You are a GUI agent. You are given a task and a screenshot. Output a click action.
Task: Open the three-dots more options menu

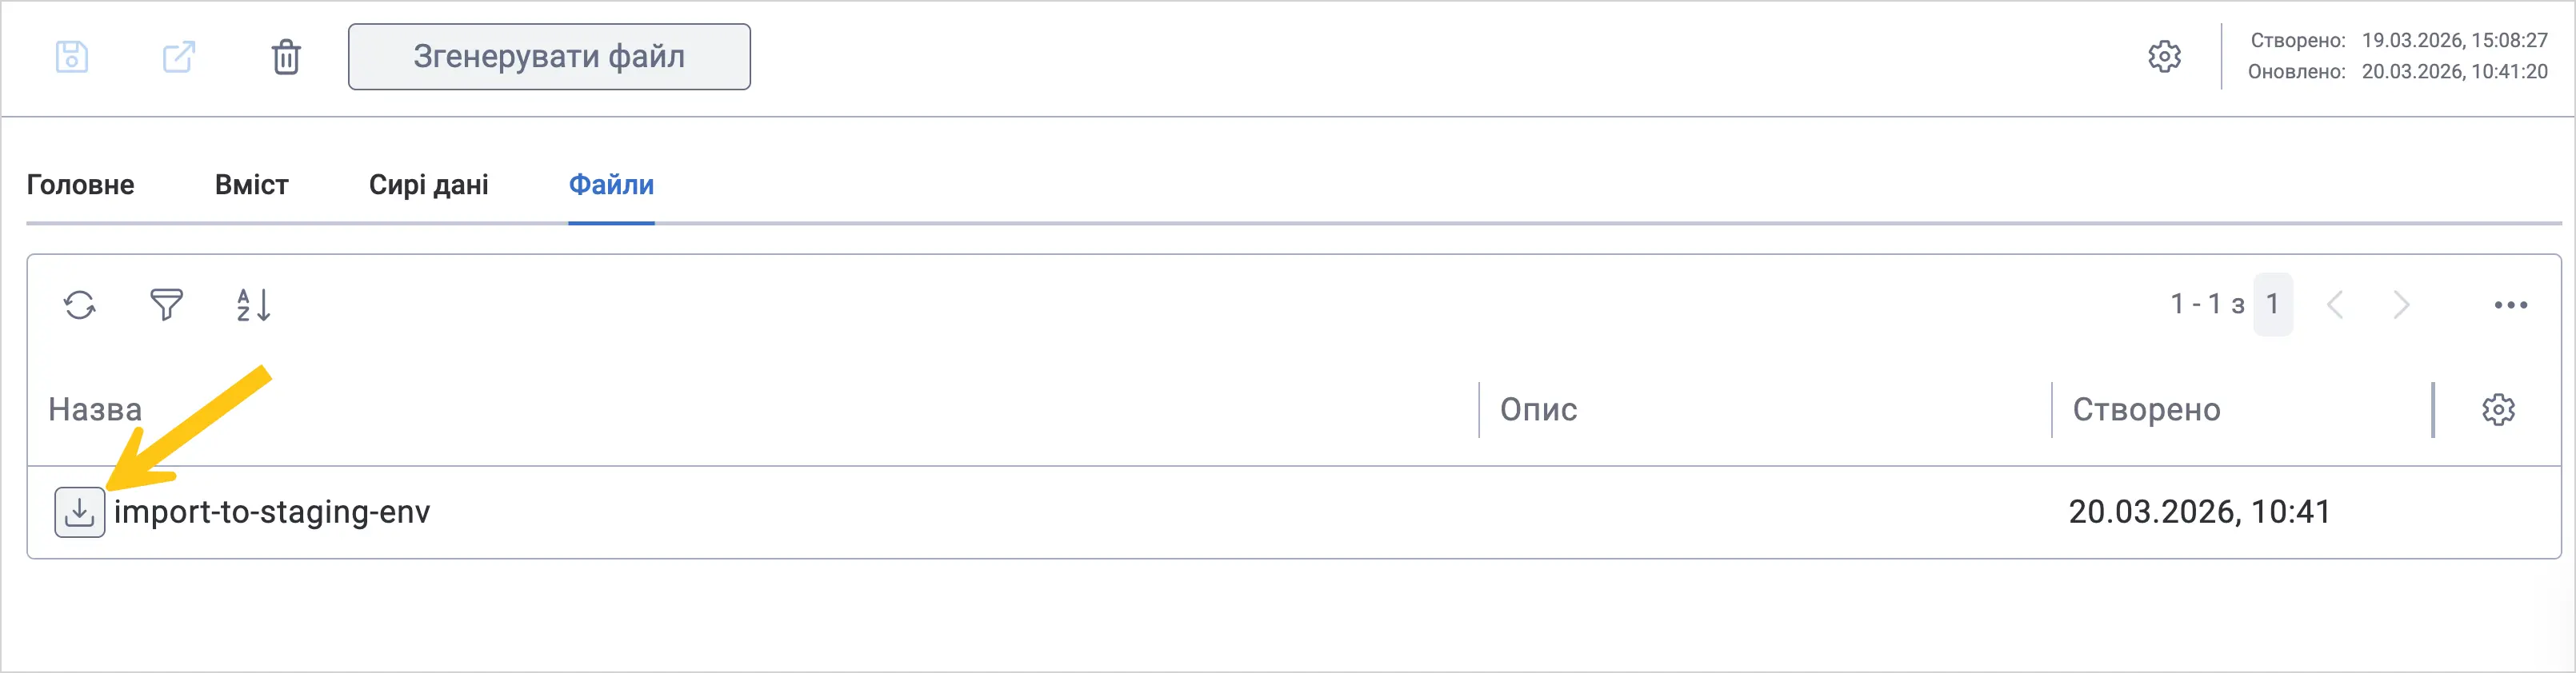2510,305
